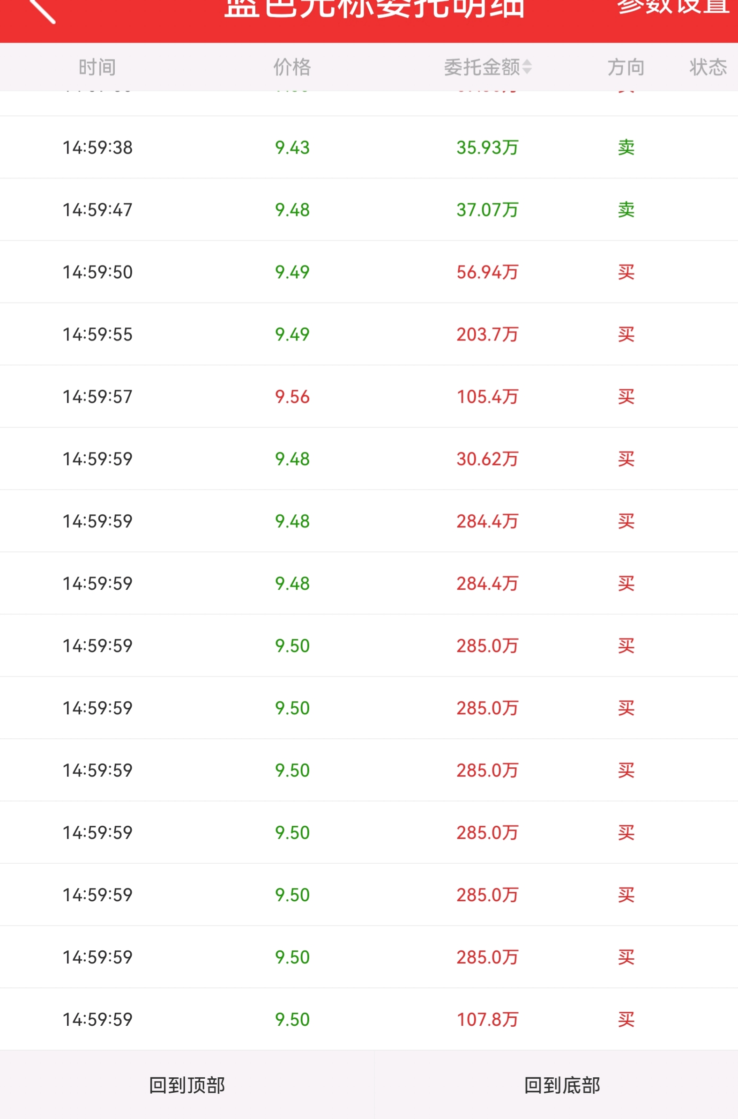Image resolution: width=738 pixels, height=1119 pixels.
Task: Click the 方向 column header
Action: [626, 67]
